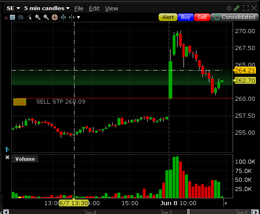260x214 pixels.
Task: Click the 264.21 price label
Action: coord(244,71)
